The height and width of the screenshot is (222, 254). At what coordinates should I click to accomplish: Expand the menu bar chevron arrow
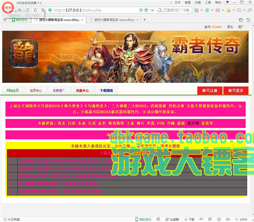[171, 2]
